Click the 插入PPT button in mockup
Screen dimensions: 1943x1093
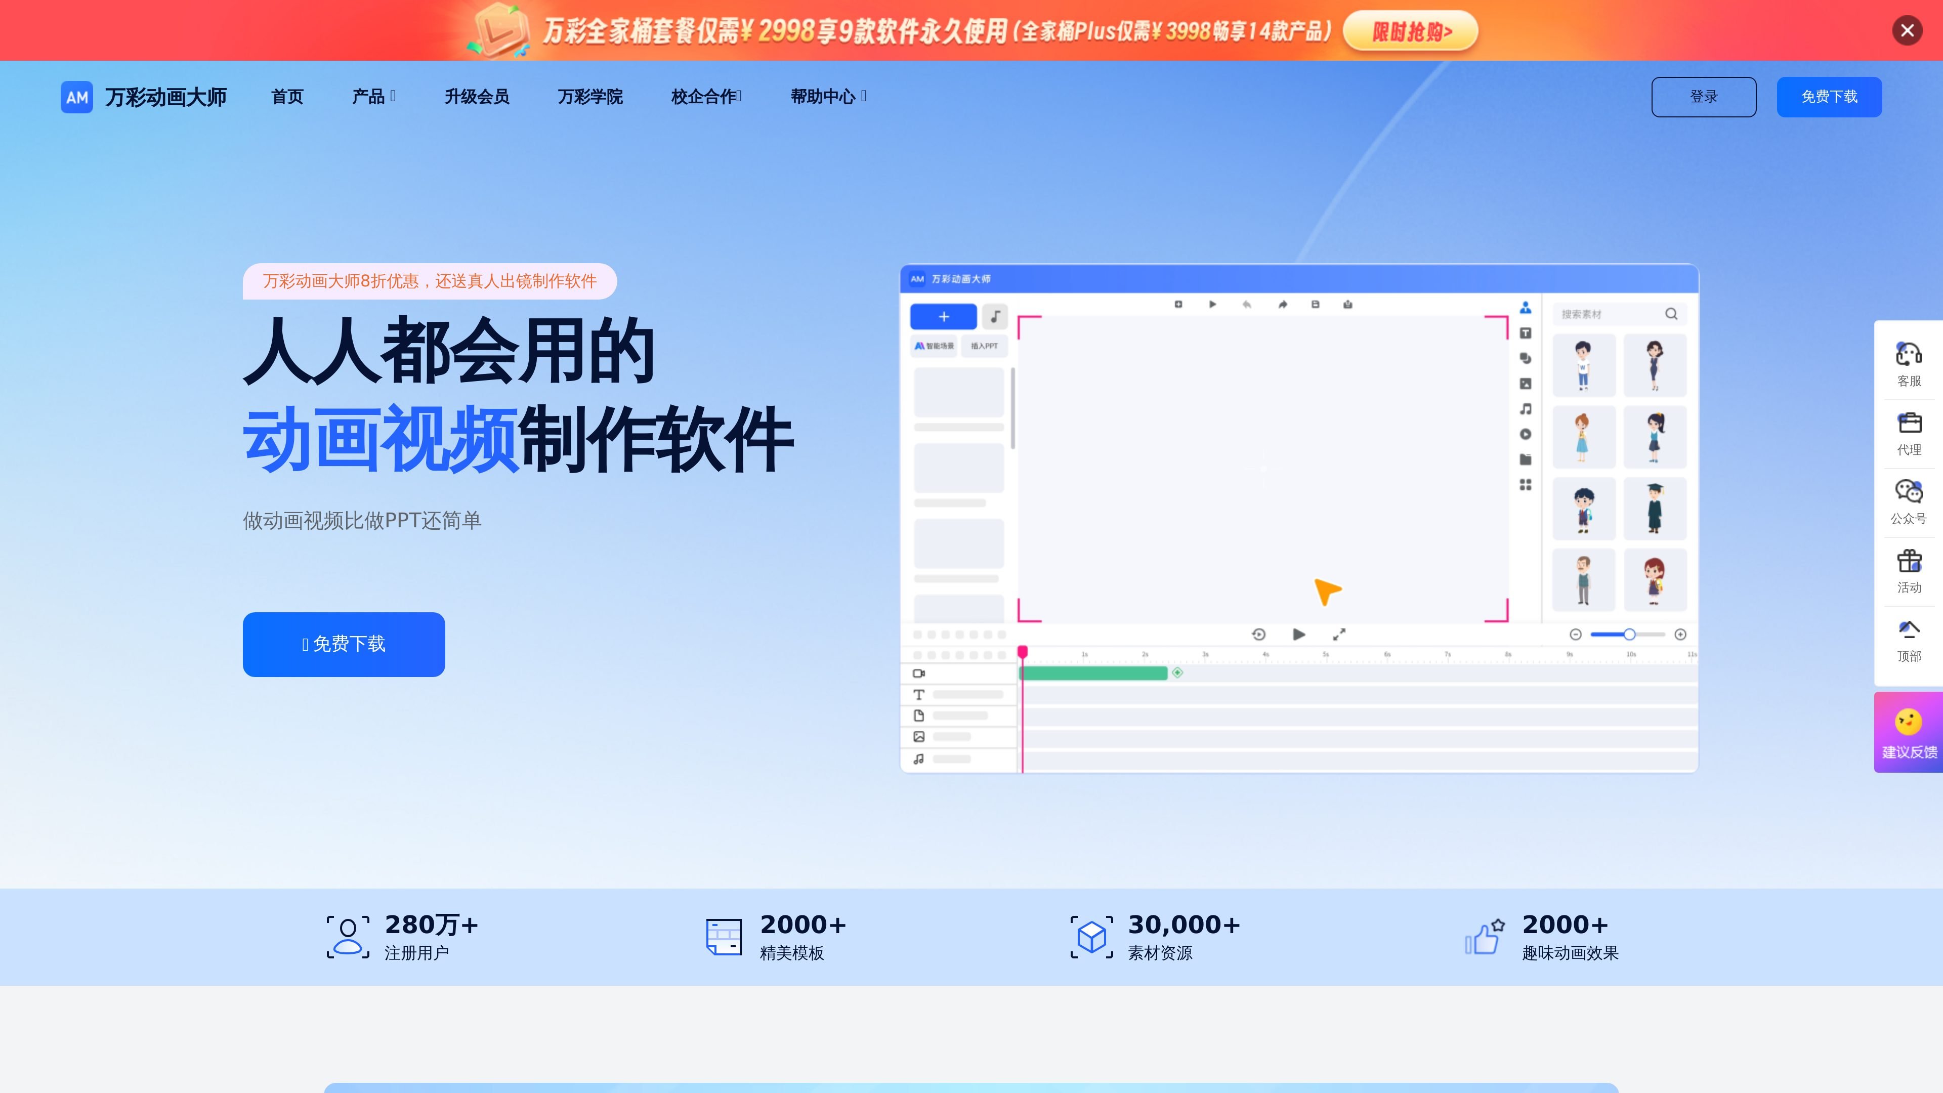click(984, 346)
